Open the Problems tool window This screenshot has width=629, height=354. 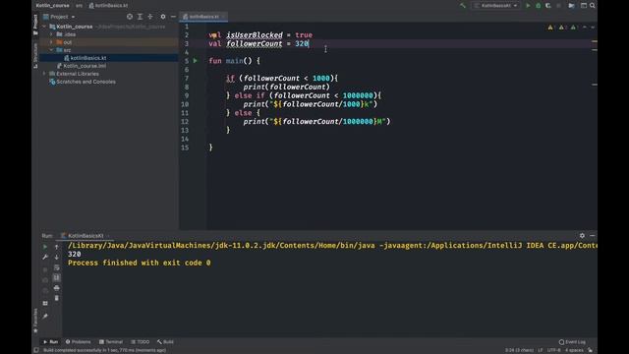pos(79,342)
